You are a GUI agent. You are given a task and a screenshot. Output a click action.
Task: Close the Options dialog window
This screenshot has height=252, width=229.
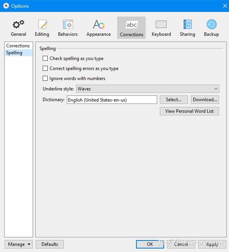[x=225, y=6]
